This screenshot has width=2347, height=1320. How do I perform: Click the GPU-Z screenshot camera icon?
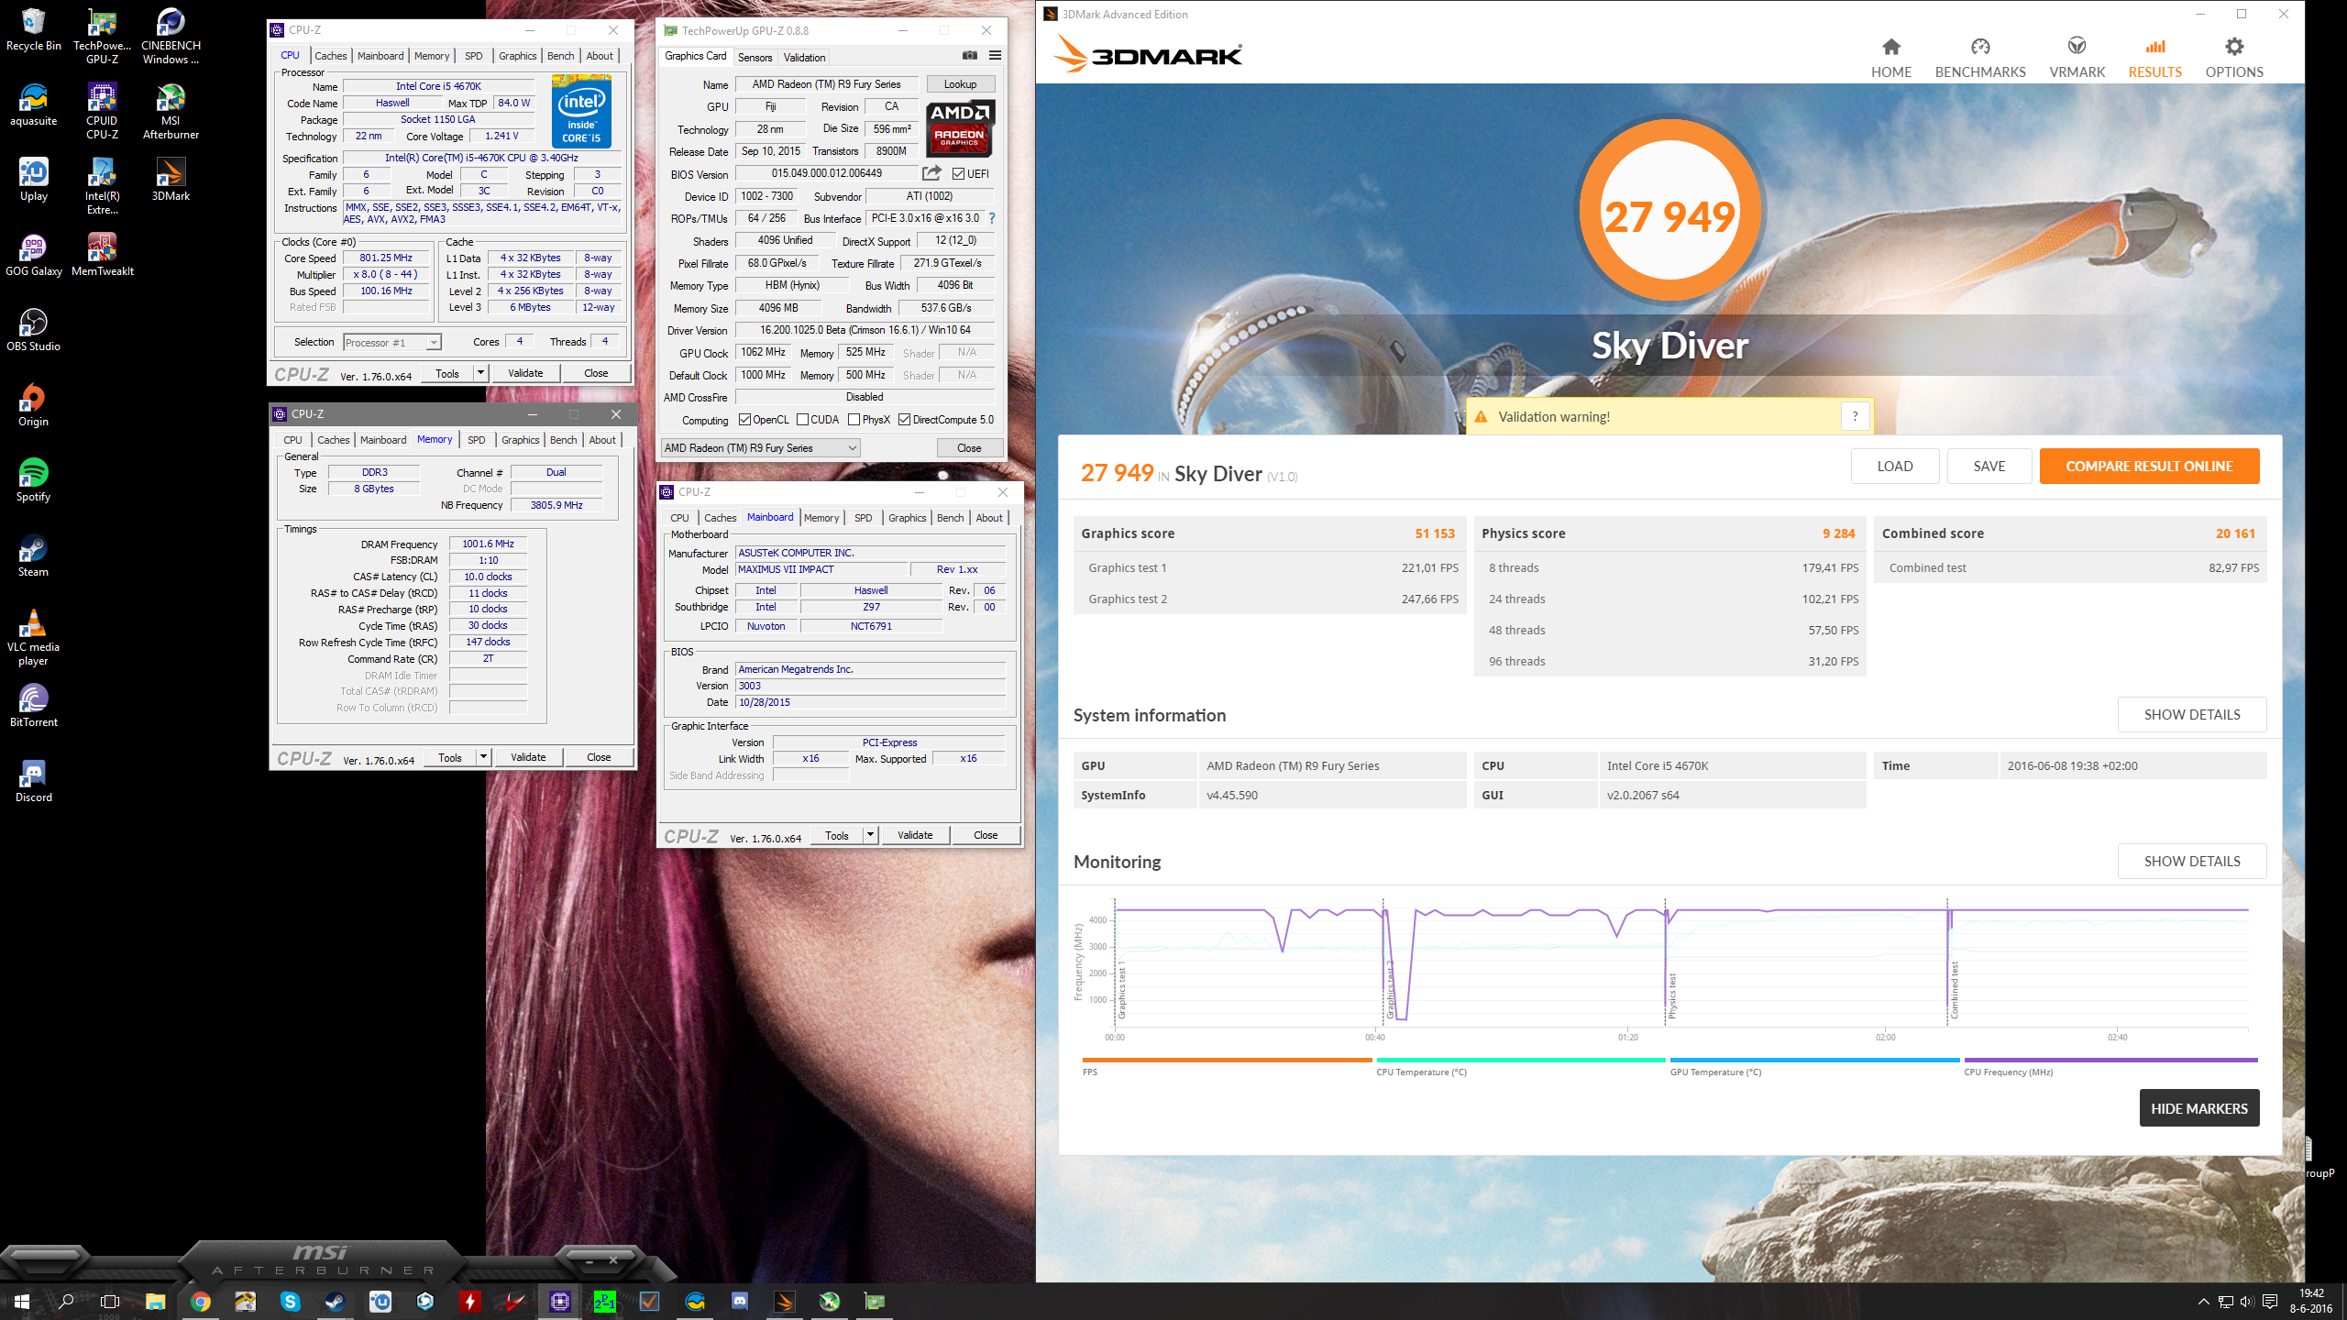point(970,55)
